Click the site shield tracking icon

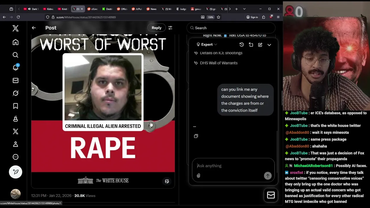click(x=48, y=17)
